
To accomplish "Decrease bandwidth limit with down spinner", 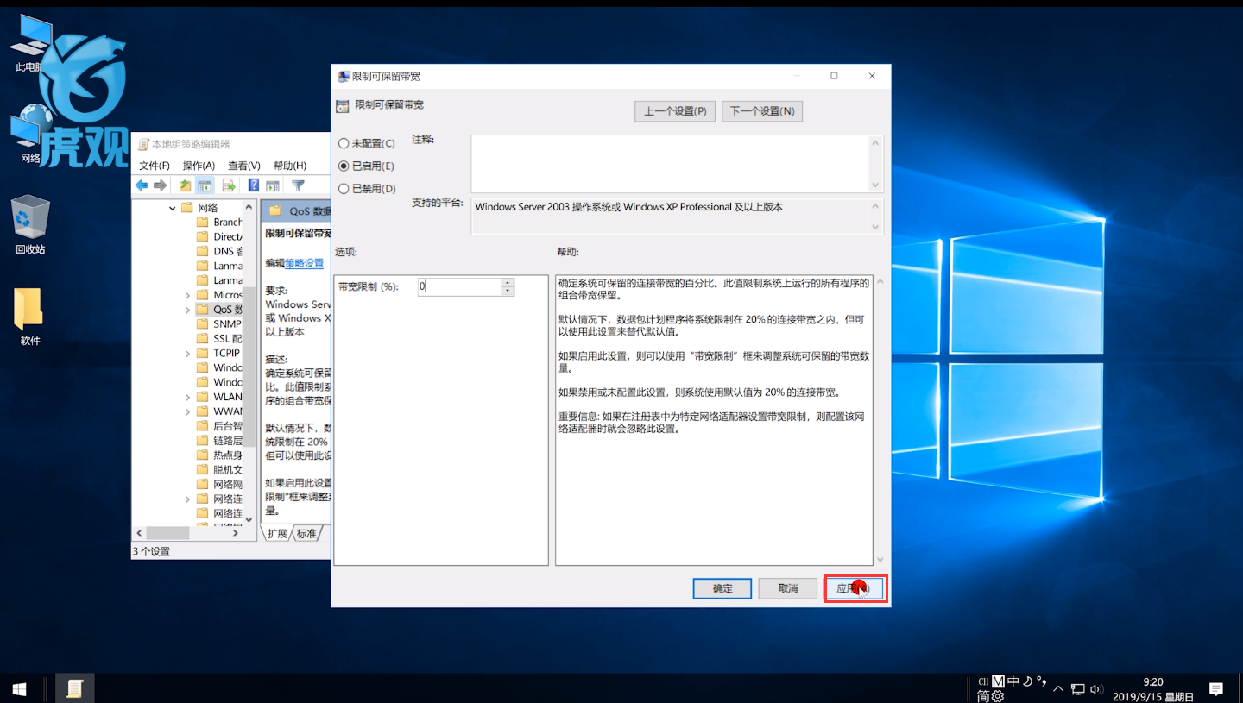I will pyautogui.click(x=508, y=292).
